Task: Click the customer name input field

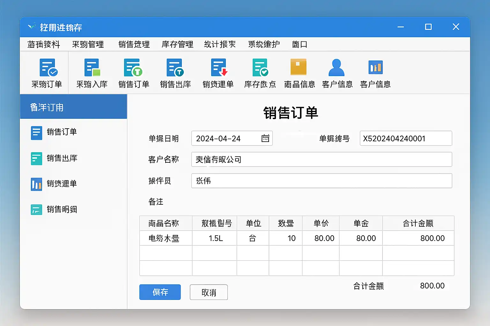Action: click(x=321, y=159)
